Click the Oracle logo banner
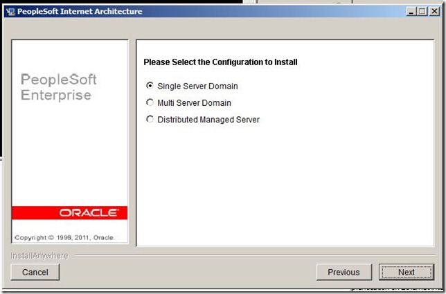 [70, 213]
